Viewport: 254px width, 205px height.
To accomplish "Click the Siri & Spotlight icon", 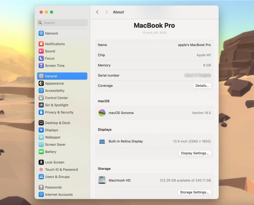I will tap(41, 105).
